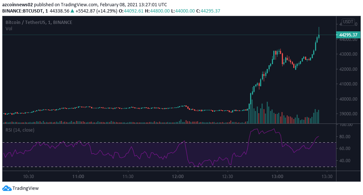Click the 12:00 time axis label
Viewport: 363px width, 195px height.
click(x=178, y=177)
